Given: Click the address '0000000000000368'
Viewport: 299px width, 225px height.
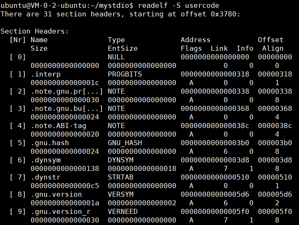Looking at the screenshot, I should click(x=215, y=108).
